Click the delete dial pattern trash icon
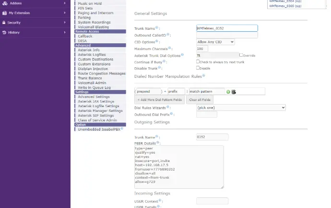Viewport: 331px width, 208px height. pos(233,92)
